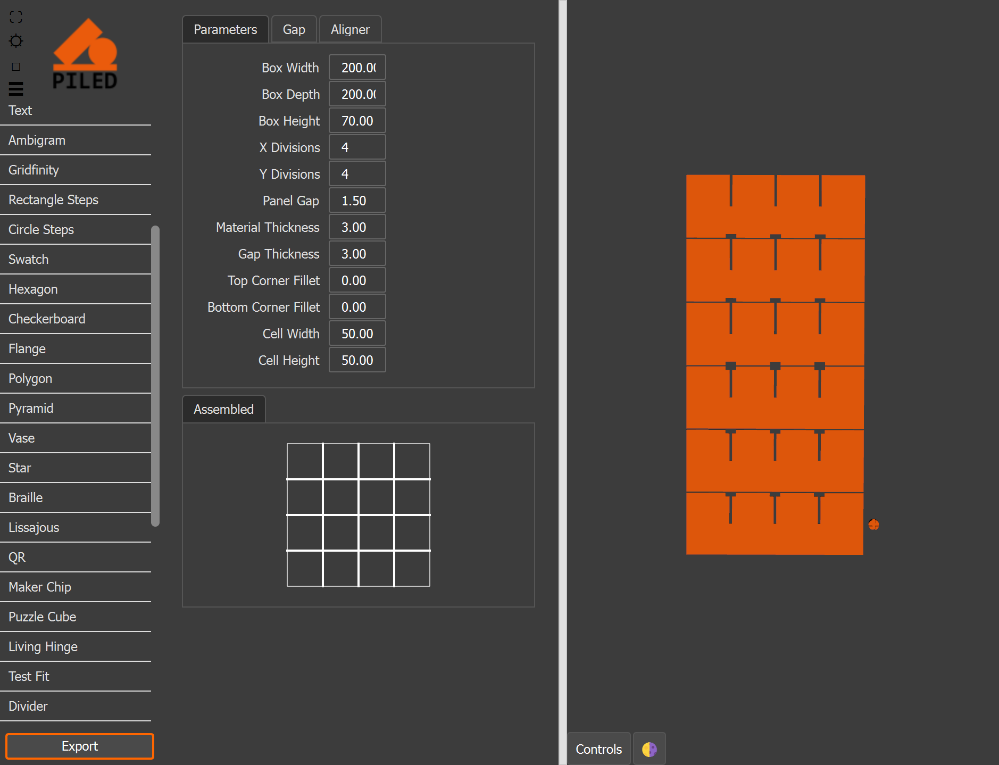Switch to the Aligner tab
Screen dimensions: 999x765
pyautogui.click(x=350, y=29)
